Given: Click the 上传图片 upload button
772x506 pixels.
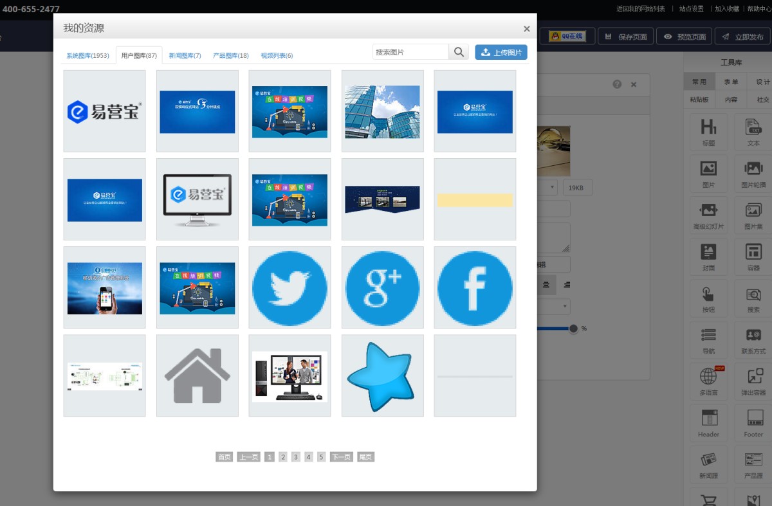Looking at the screenshot, I should pos(501,52).
